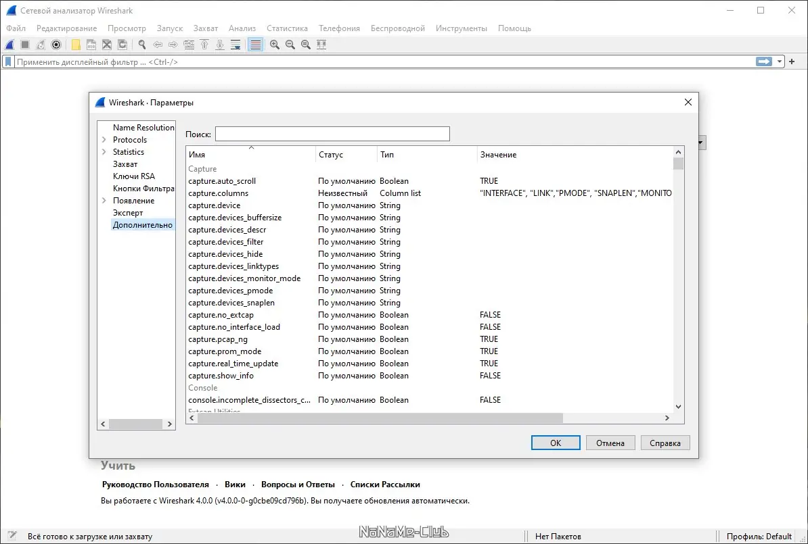Click the filter bookmark icon

point(8,61)
